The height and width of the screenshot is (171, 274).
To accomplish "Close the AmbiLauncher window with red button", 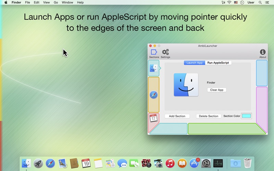I will (150, 46).
